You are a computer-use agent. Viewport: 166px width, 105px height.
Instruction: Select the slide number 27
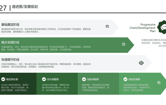pos(3,8)
